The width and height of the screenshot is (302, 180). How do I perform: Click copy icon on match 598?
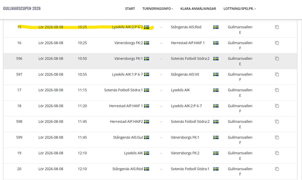point(277,121)
